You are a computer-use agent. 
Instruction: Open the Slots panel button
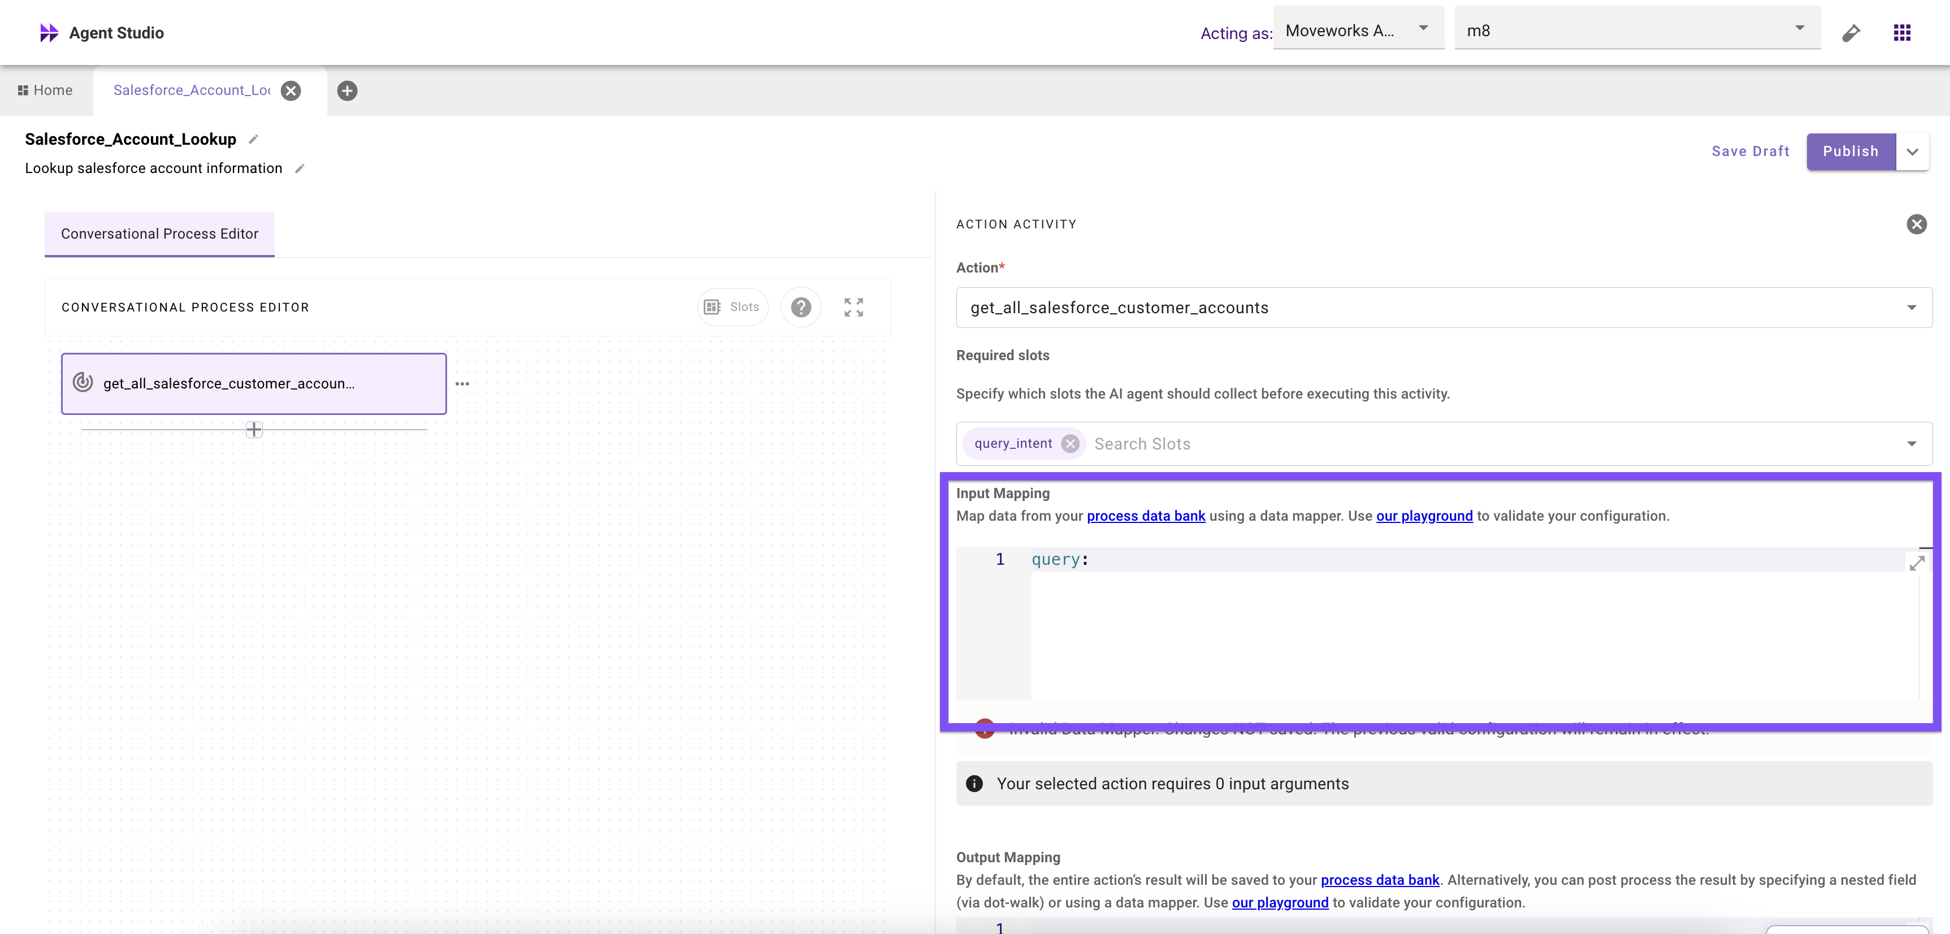coord(732,307)
